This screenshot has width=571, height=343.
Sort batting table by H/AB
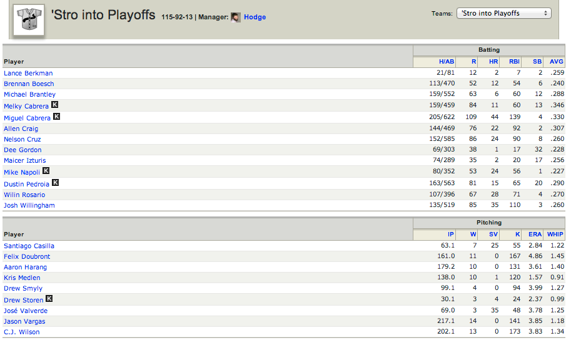click(x=447, y=62)
